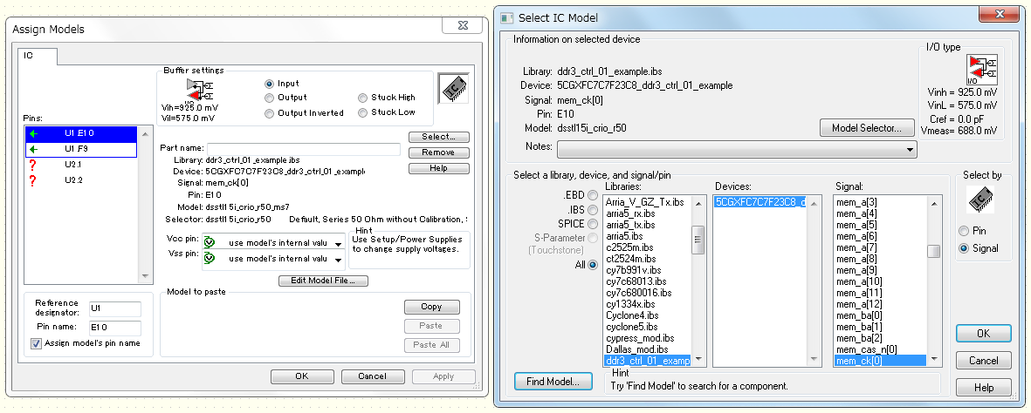Open the Vss pin dropdown

[338, 260]
